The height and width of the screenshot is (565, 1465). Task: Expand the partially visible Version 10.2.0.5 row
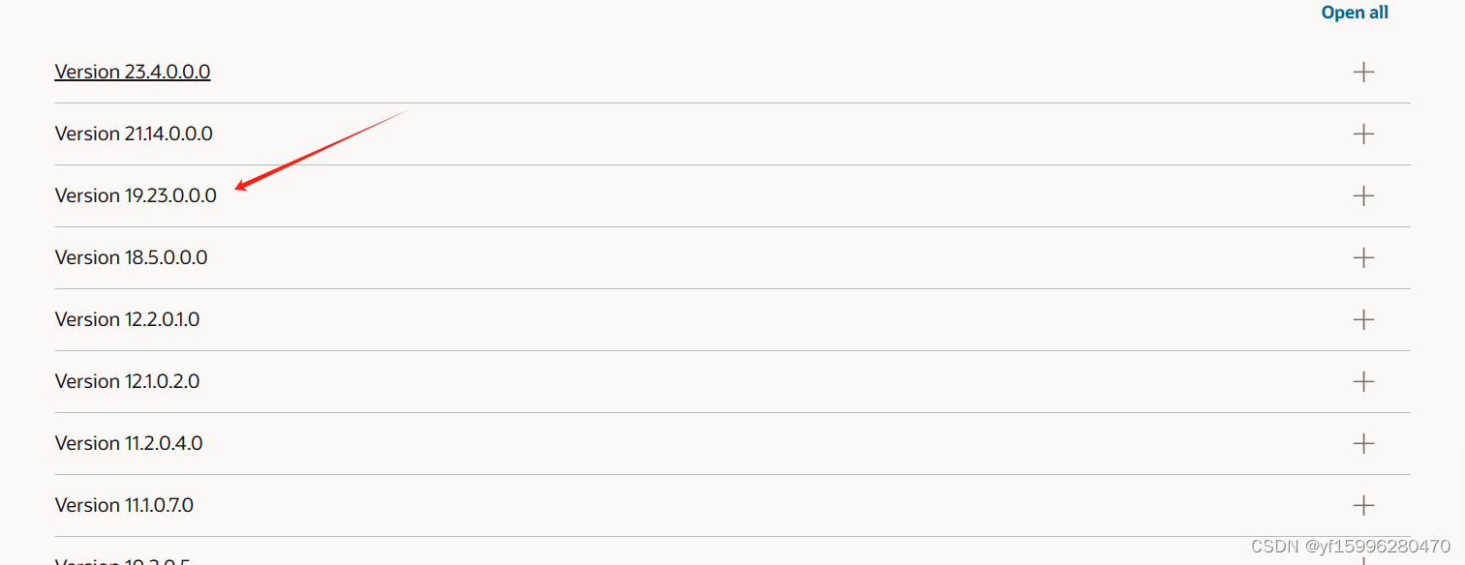click(x=1362, y=559)
